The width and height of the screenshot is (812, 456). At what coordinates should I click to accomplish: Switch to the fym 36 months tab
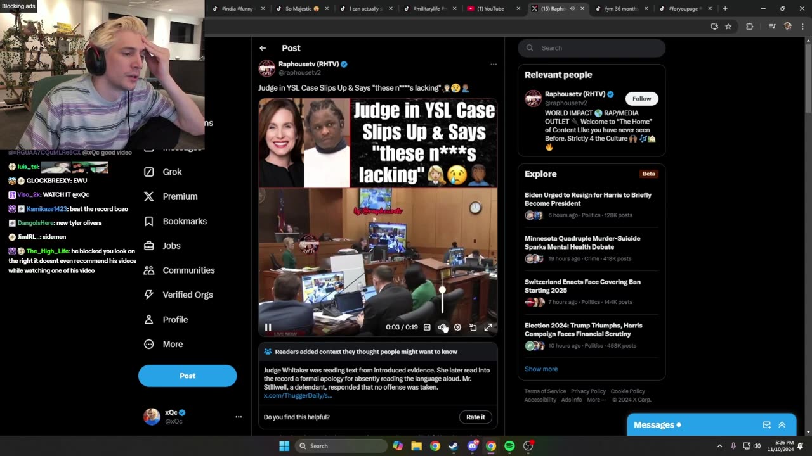[x=621, y=9]
